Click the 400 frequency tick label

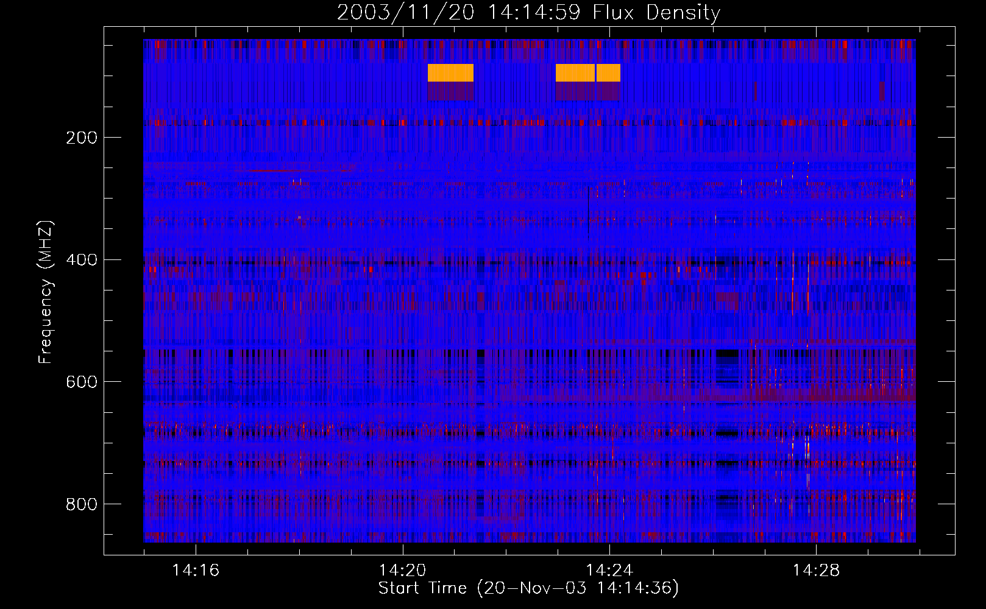(82, 260)
